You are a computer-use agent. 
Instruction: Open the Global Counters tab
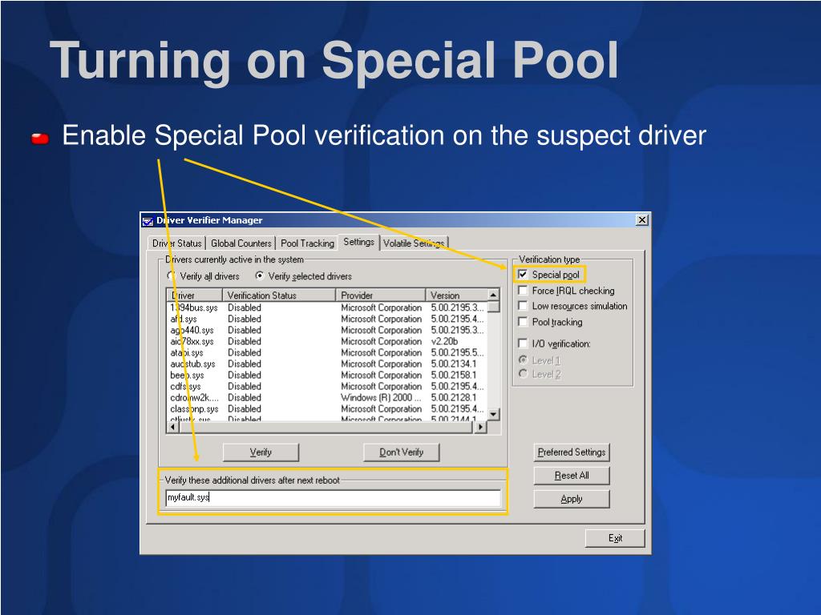pyautogui.click(x=241, y=243)
